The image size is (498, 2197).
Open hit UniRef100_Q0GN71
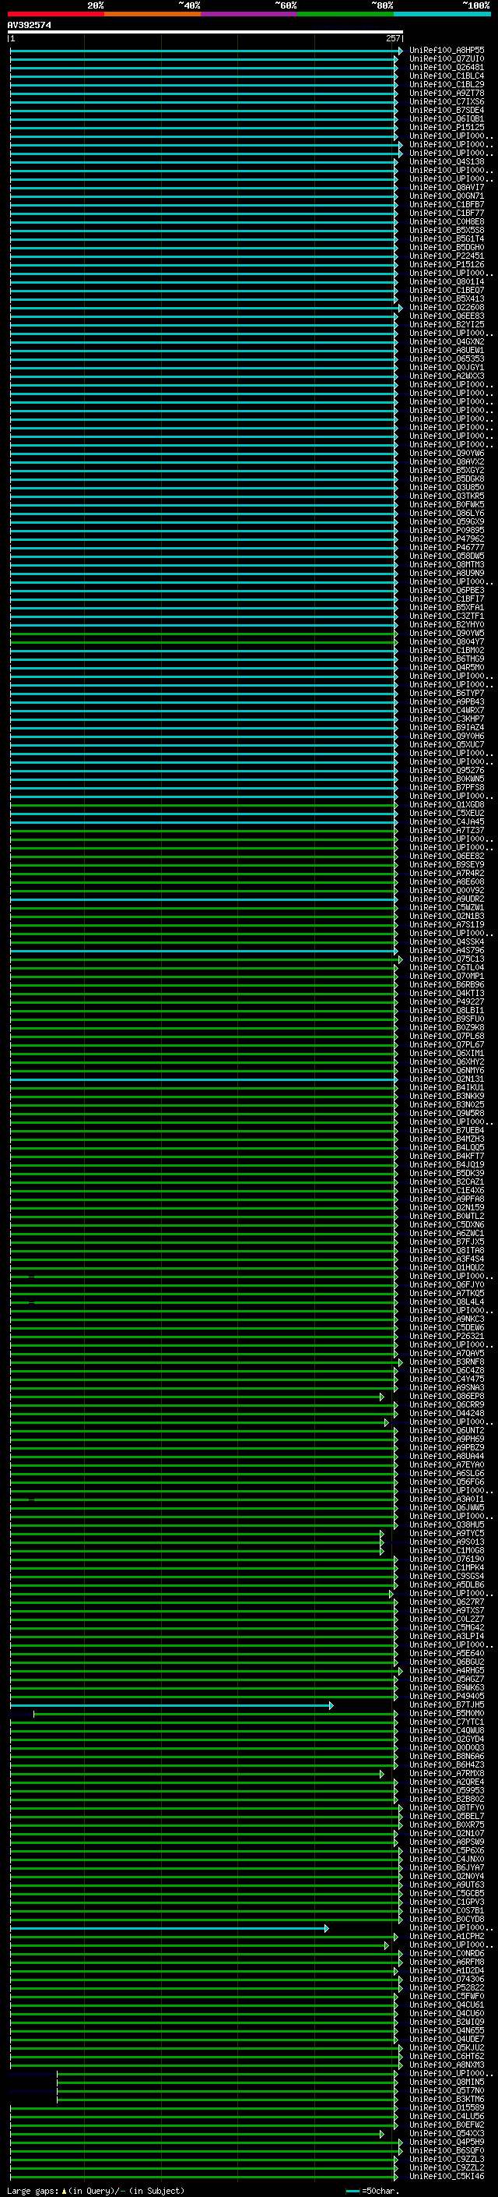[x=447, y=196]
